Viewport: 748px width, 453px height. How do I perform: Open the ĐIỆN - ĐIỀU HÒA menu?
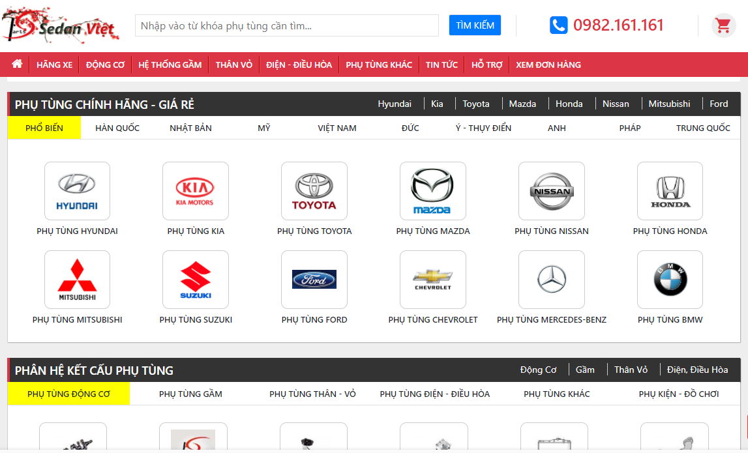[299, 65]
